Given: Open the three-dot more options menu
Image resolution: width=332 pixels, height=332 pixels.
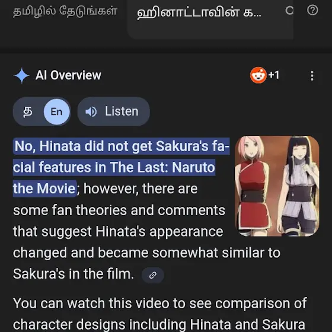Looking at the screenshot, I should click(312, 76).
